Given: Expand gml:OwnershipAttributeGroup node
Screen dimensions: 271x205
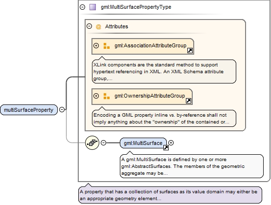Looking at the screenshot, I should [96, 96].
